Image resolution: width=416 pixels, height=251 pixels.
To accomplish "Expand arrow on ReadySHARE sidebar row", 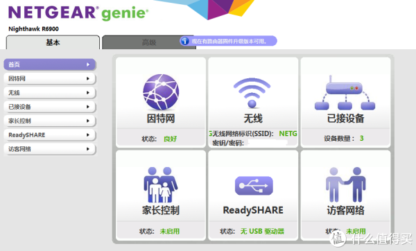I will pos(88,135).
